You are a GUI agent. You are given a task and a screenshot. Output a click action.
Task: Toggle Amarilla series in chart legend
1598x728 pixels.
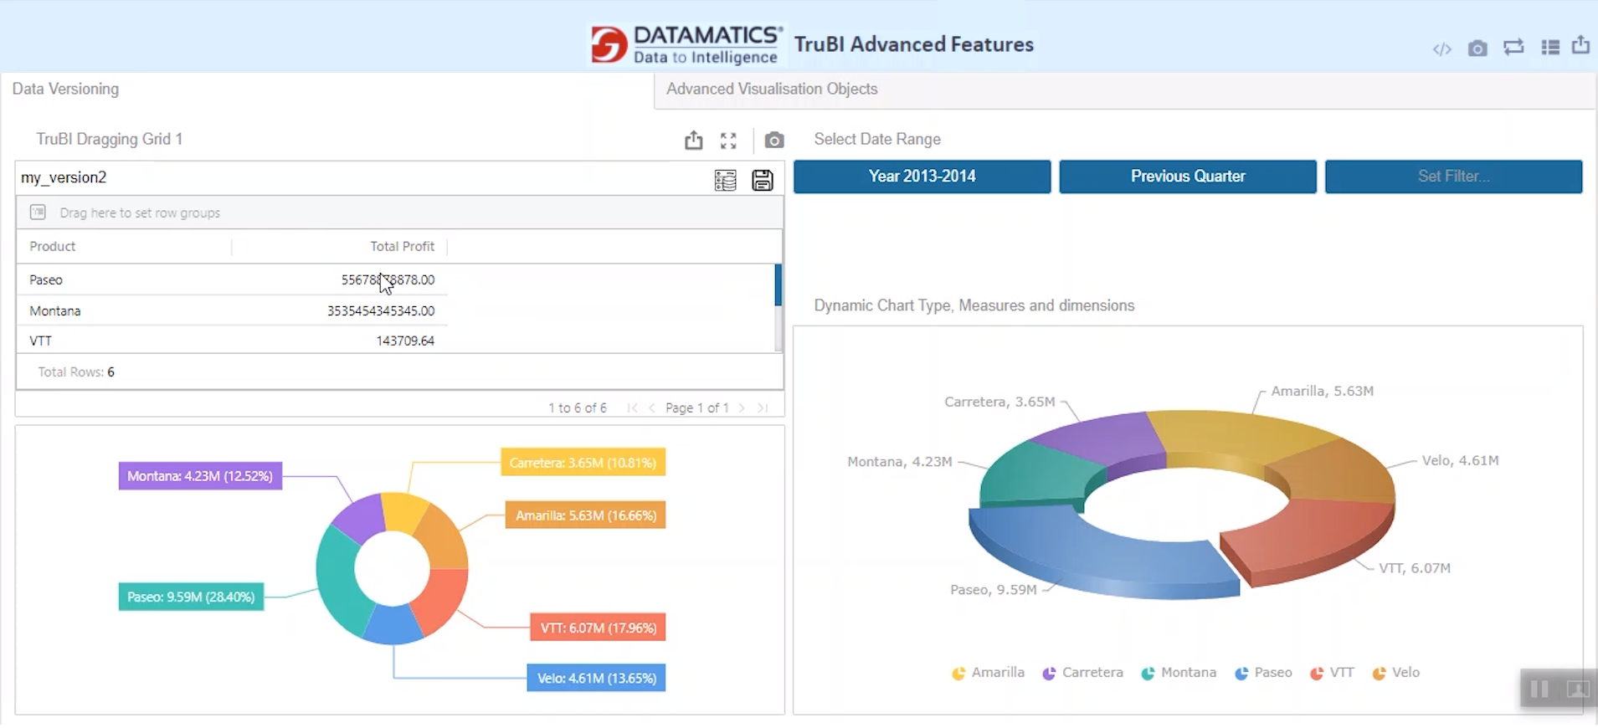click(989, 673)
